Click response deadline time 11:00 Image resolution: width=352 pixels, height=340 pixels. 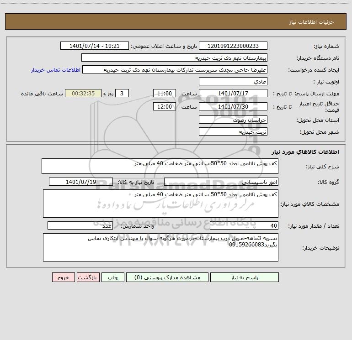tap(164, 93)
